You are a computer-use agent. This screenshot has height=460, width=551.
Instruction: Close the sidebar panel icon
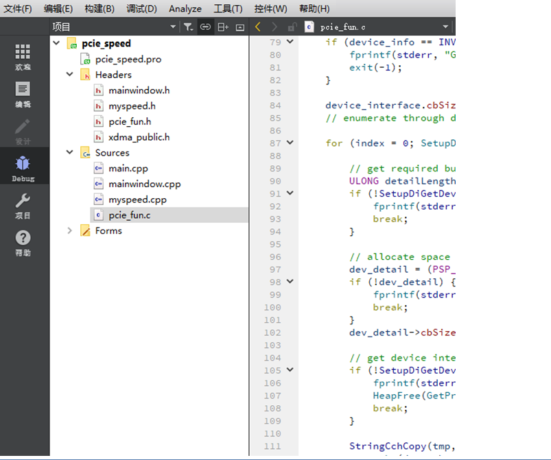[x=240, y=27]
